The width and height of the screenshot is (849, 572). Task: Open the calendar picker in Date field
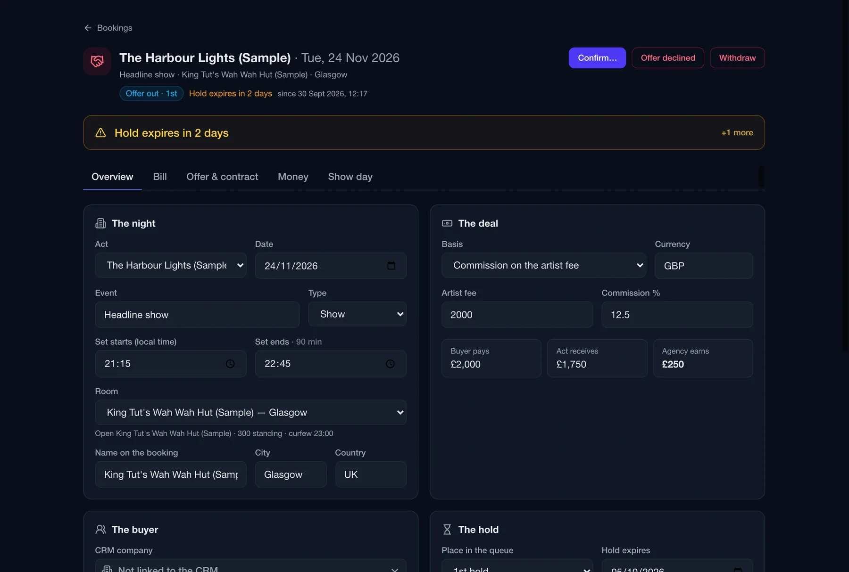[391, 266]
